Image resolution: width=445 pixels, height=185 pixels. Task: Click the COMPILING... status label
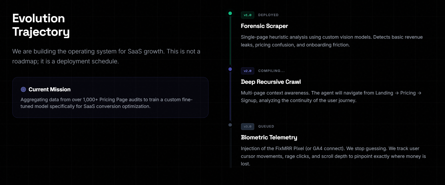[271, 71]
